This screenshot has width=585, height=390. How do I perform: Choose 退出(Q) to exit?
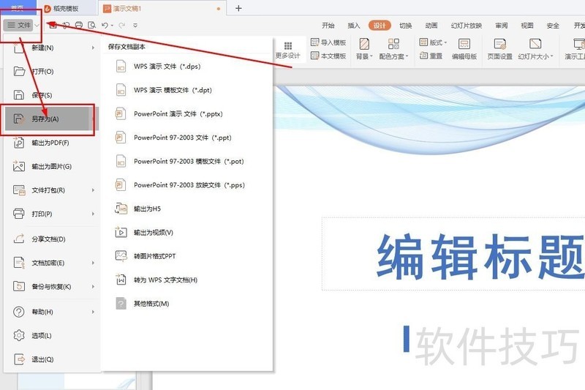[52, 359]
